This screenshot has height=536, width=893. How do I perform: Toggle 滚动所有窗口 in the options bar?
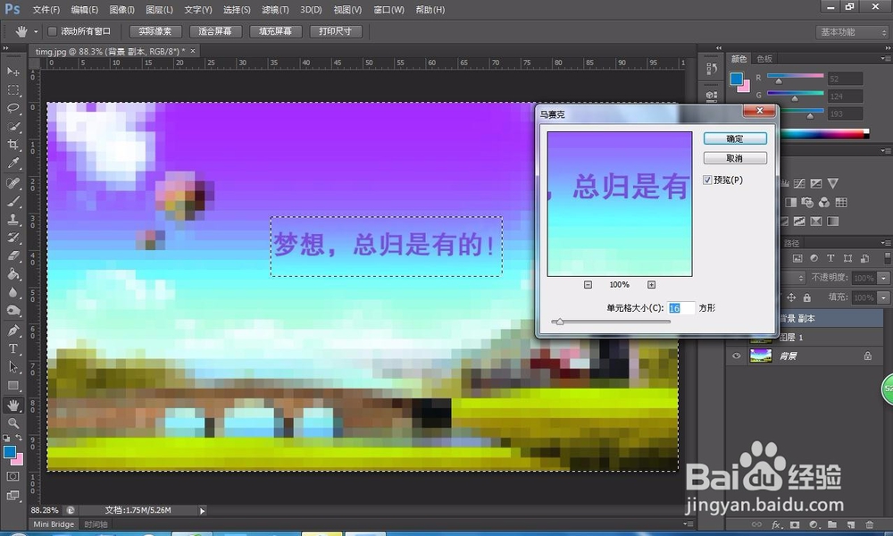click(x=51, y=29)
